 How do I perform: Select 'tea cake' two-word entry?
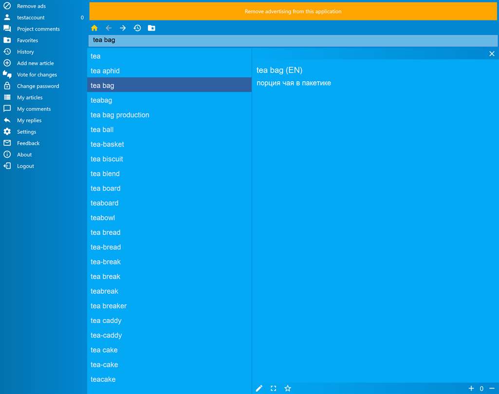coord(169,350)
